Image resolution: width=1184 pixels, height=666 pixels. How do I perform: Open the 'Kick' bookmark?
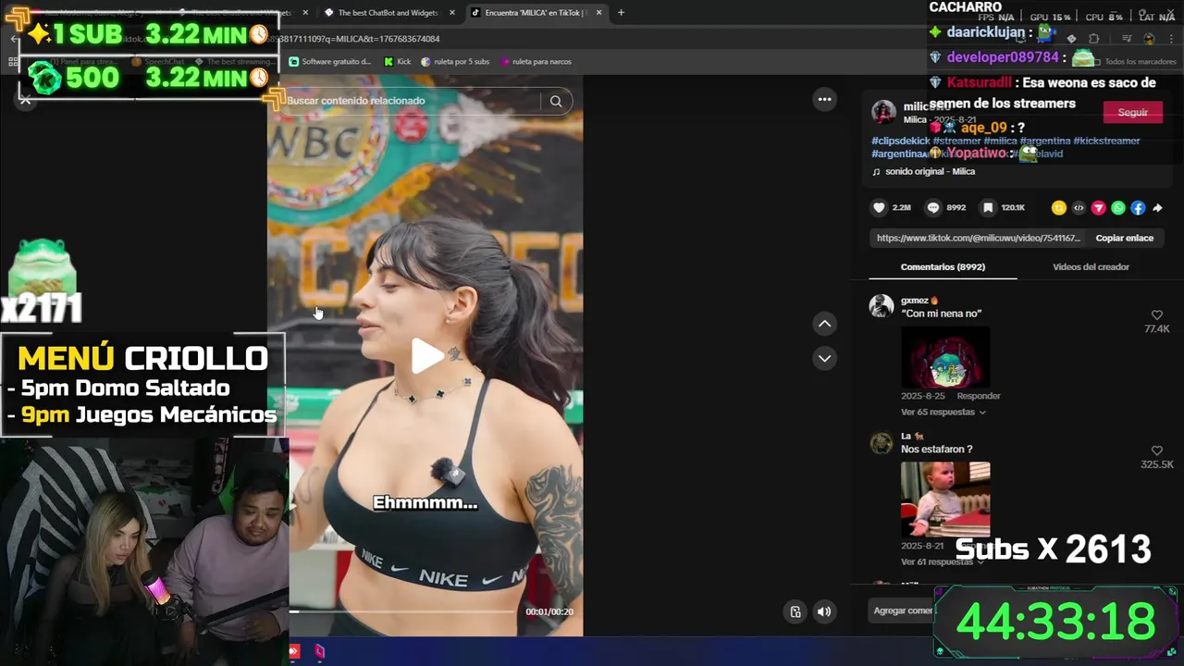397,62
